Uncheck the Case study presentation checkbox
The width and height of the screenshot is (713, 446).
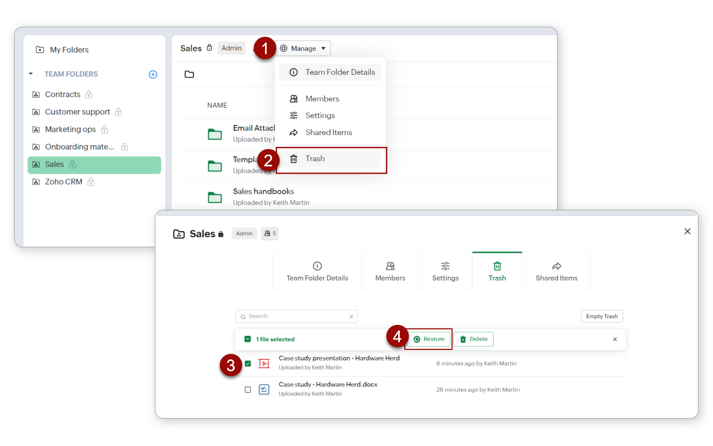coord(248,363)
